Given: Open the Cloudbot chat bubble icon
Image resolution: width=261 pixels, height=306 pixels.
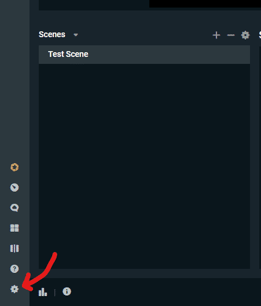Looking at the screenshot, I should (14, 208).
